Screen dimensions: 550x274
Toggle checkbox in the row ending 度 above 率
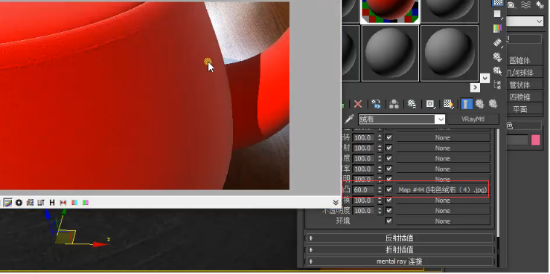coord(388,158)
